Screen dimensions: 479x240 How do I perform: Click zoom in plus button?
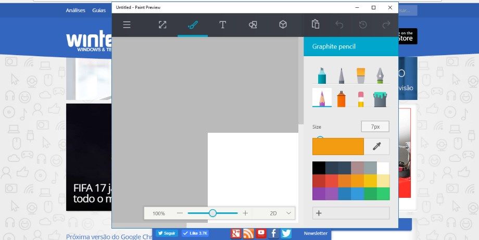click(245, 213)
